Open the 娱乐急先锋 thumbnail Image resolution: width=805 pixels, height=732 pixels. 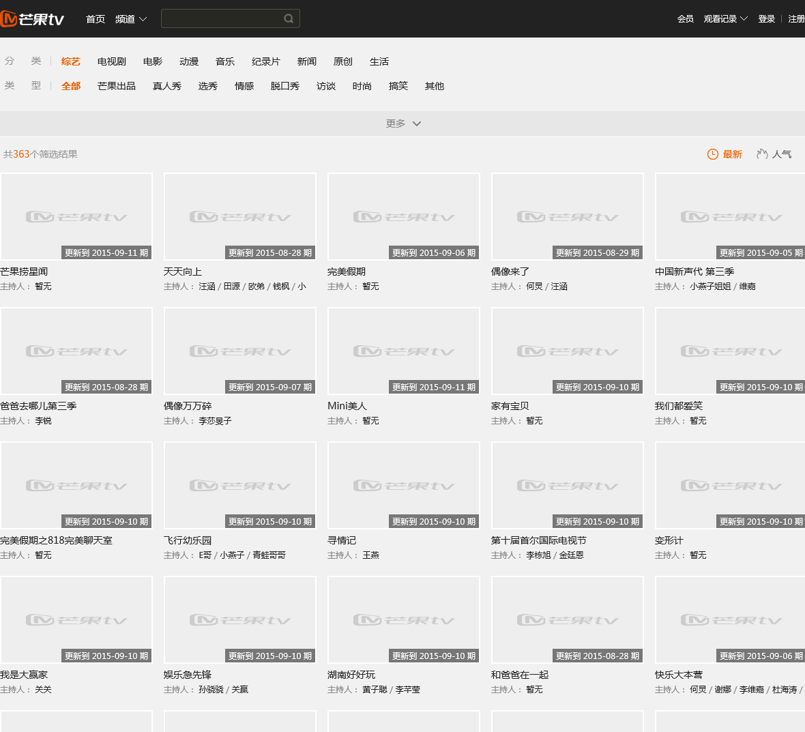click(x=239, y=620)
